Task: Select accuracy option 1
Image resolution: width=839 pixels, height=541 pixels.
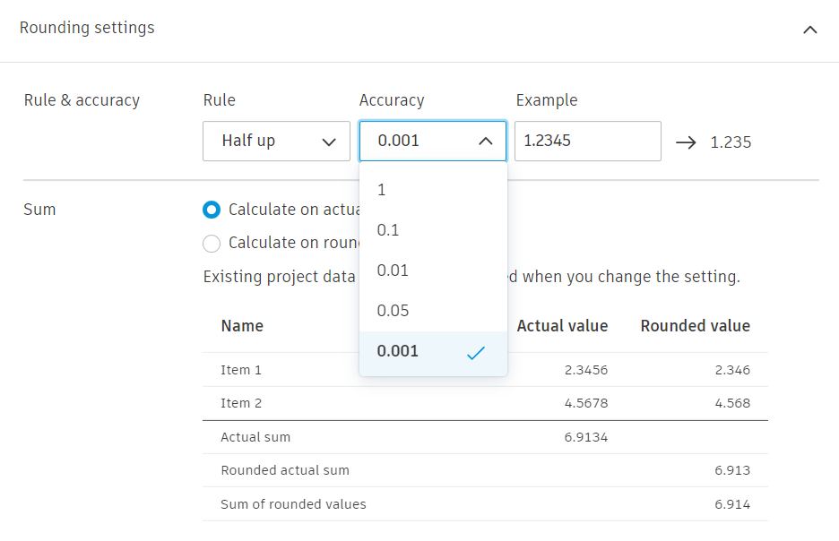Action: pyautogui.click(x=433, y=190)
